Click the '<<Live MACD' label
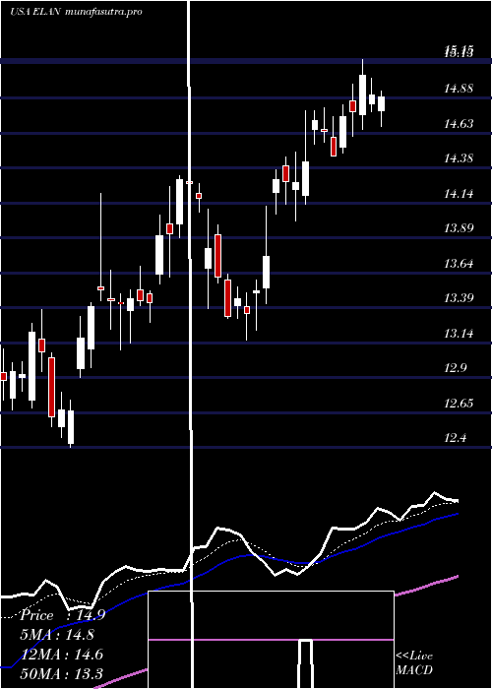The height and width of the screenshot is (689, 492). [414, 663]
